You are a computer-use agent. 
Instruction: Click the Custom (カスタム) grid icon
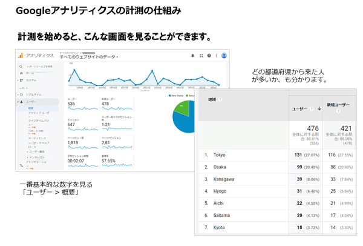[22, 80]
